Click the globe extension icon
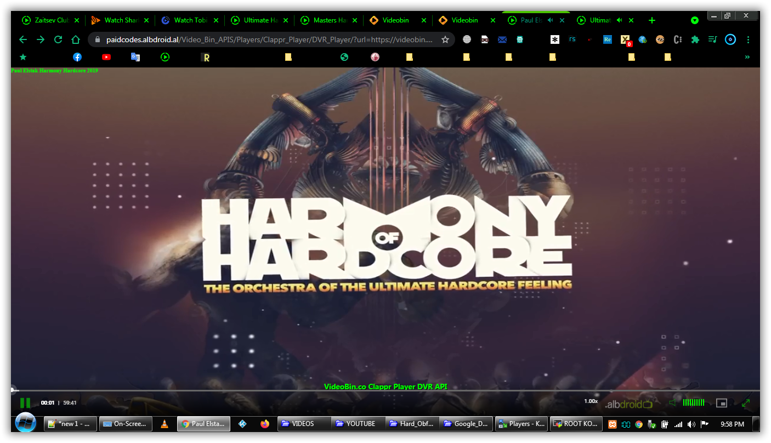This screenshot has width=771, height=443. pyautogui.click(x=467, y=39)
